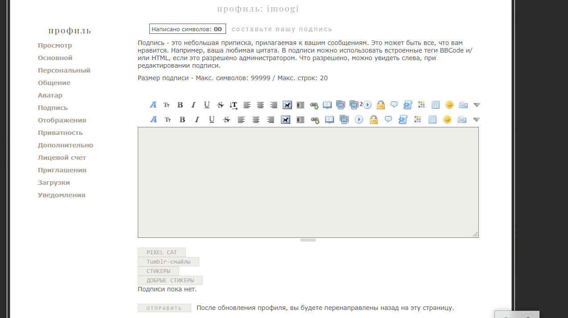Go to the Приватность profile section
The height and width of the screenshot is (318, 568).
click(60, 133)
